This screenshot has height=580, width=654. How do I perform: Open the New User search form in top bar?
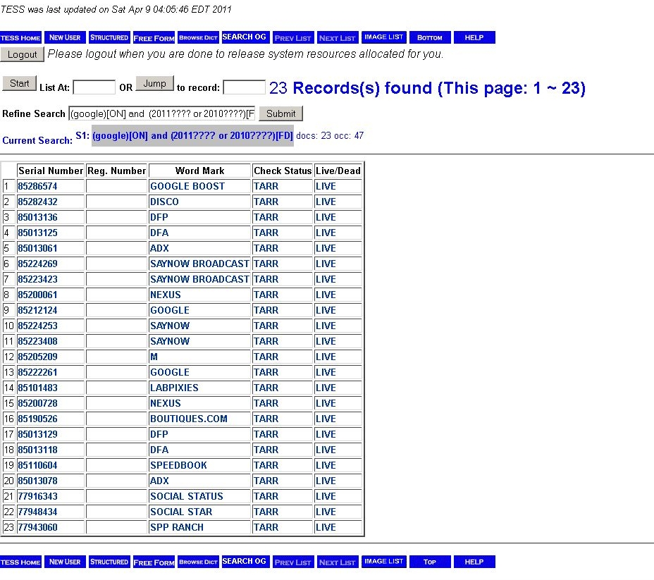click(65, 37)
